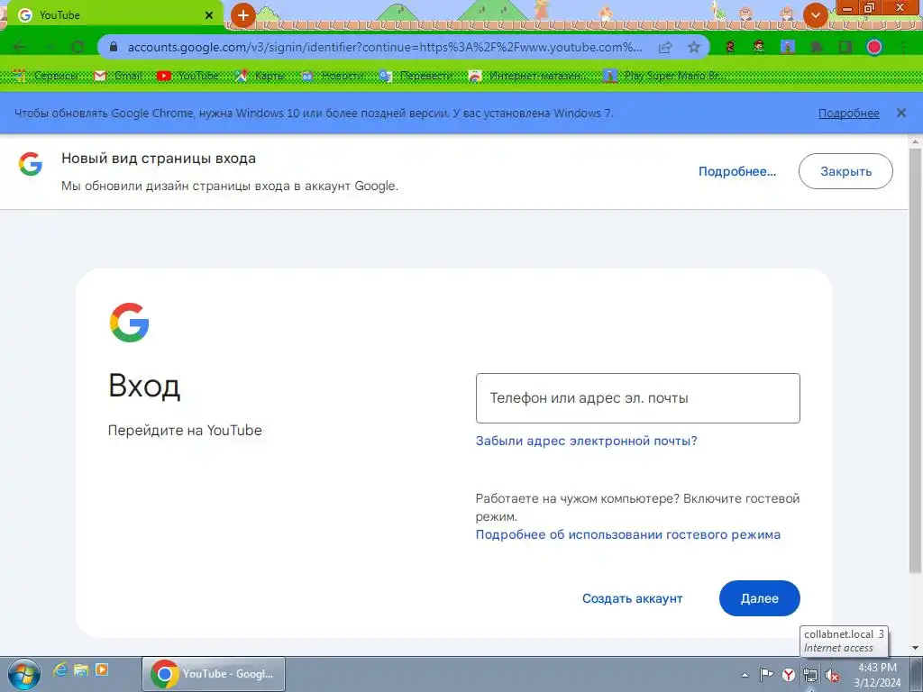
Task: Open new tab with the plus button
Action: pyautogui.click(x=242, y=15)
